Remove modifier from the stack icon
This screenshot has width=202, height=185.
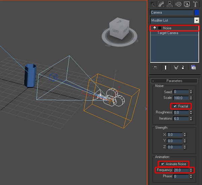(x=183, y=67)
